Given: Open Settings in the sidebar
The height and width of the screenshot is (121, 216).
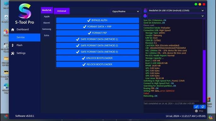Looking at the screenshot, I should coord(21,53).
